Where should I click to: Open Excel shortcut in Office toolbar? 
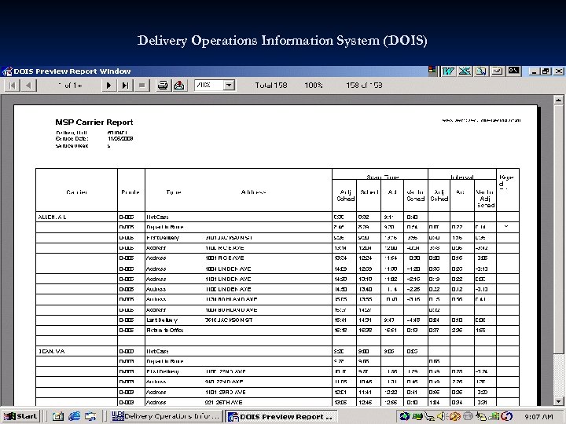click(x=465, y=71)
